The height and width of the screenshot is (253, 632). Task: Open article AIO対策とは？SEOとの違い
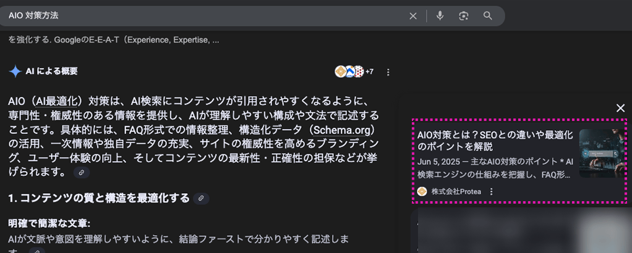click(x=495, y=140)
